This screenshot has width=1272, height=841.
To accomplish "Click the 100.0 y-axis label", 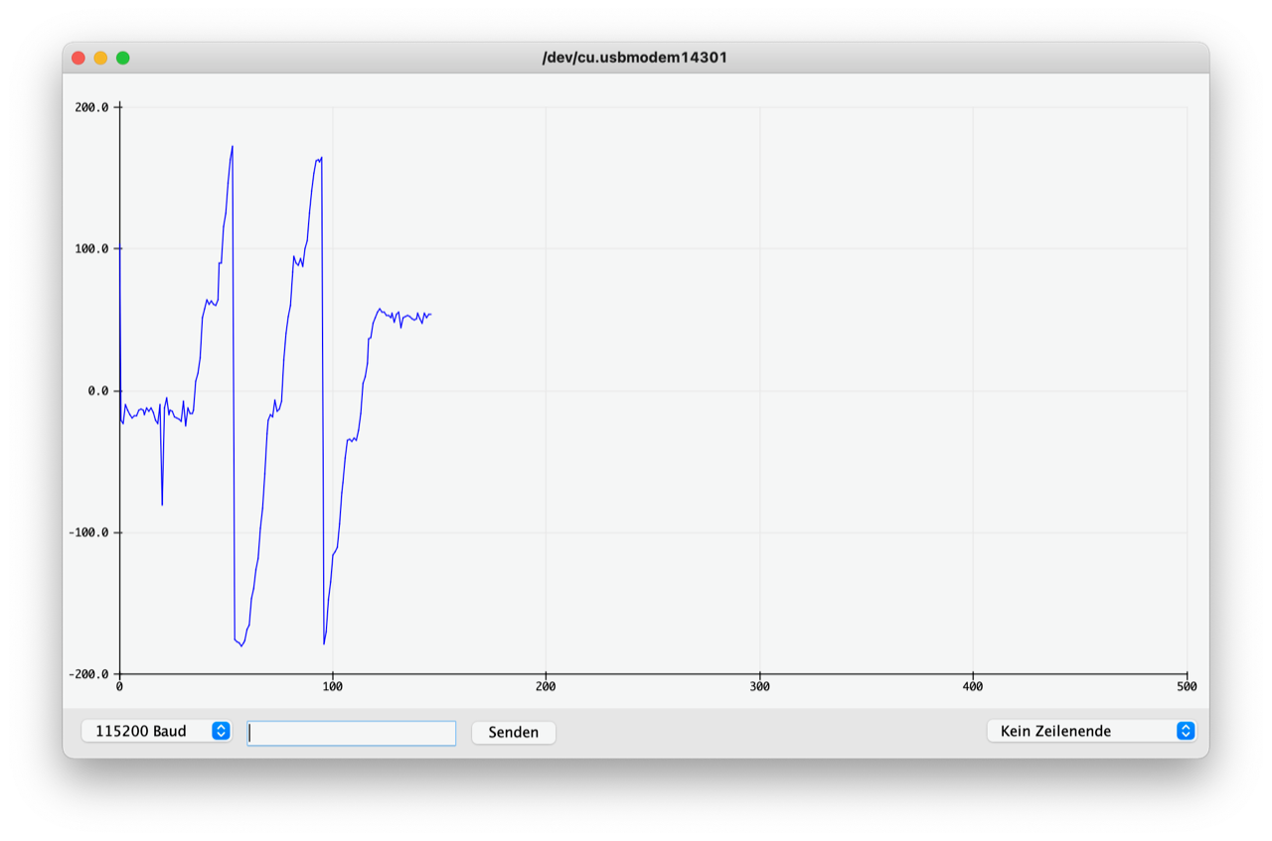I will click(91, 248).
